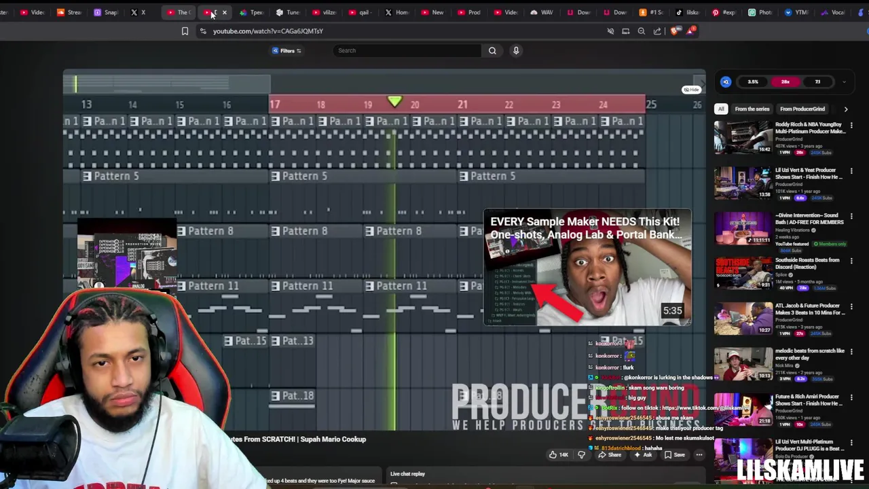The width and height of the screenshot is (869, 489).
Task: Switch to the "Snap" browser tab
Action: click(106, 12)
